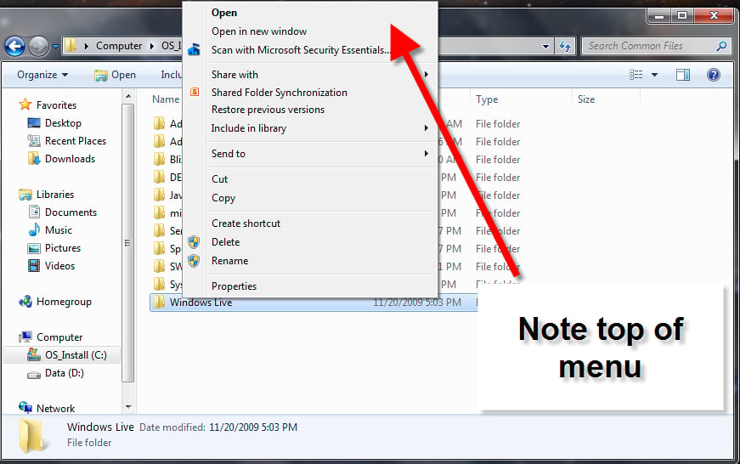Click the Refresh button in address bar
This screenshot has width=740, height=464.
coord(564,46)
